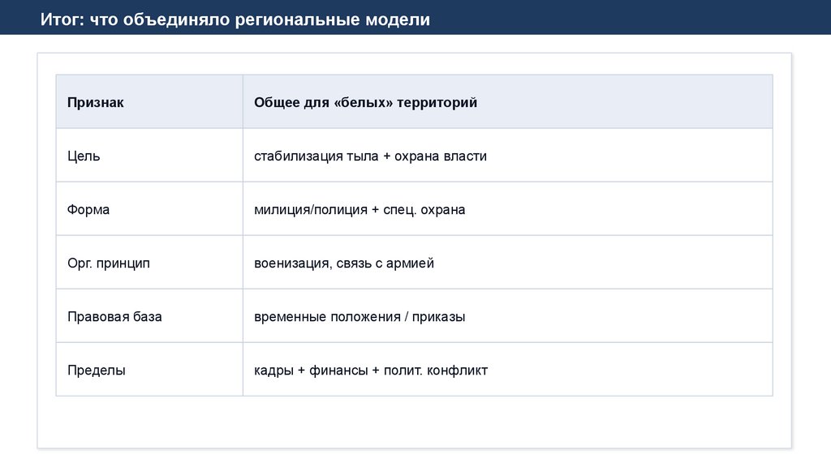Click the 'Правовая база' row label
Image resolution: width=831 pixels, height=467 pixels.
(114, 316)
